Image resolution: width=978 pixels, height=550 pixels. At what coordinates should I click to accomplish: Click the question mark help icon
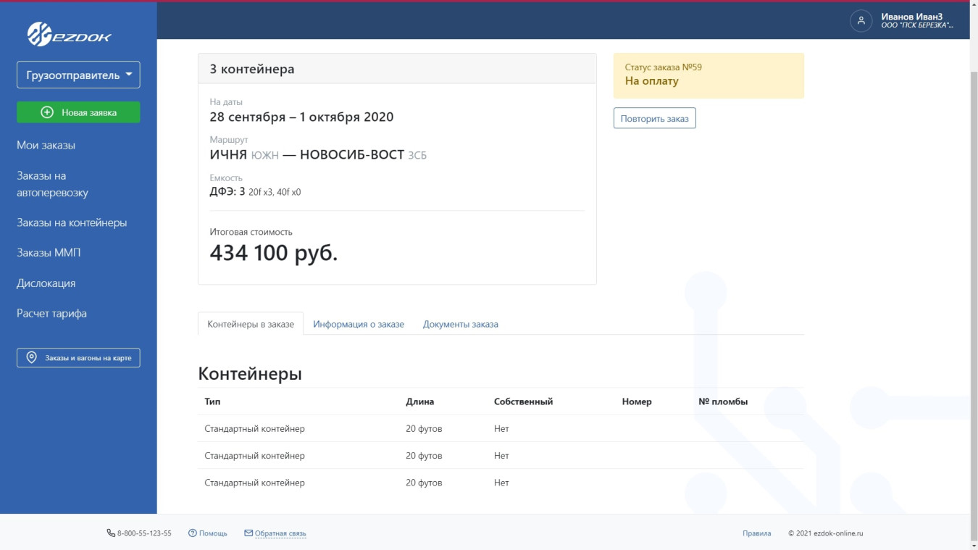point(193,533)
